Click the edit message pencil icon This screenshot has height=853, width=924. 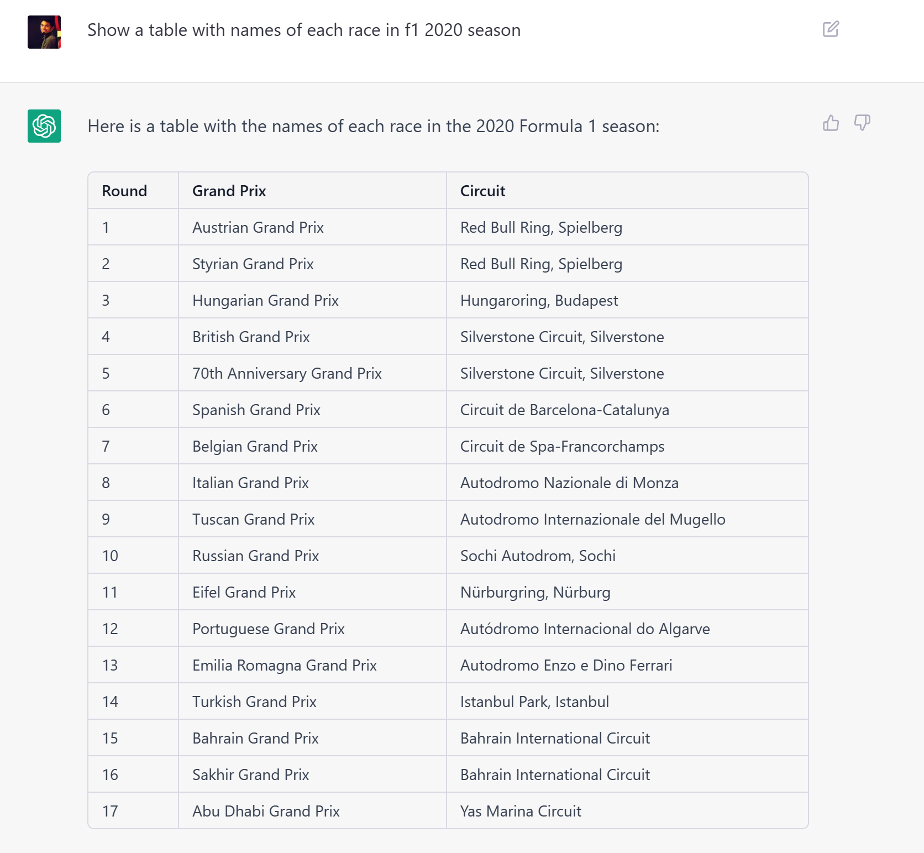click(831, 29)
